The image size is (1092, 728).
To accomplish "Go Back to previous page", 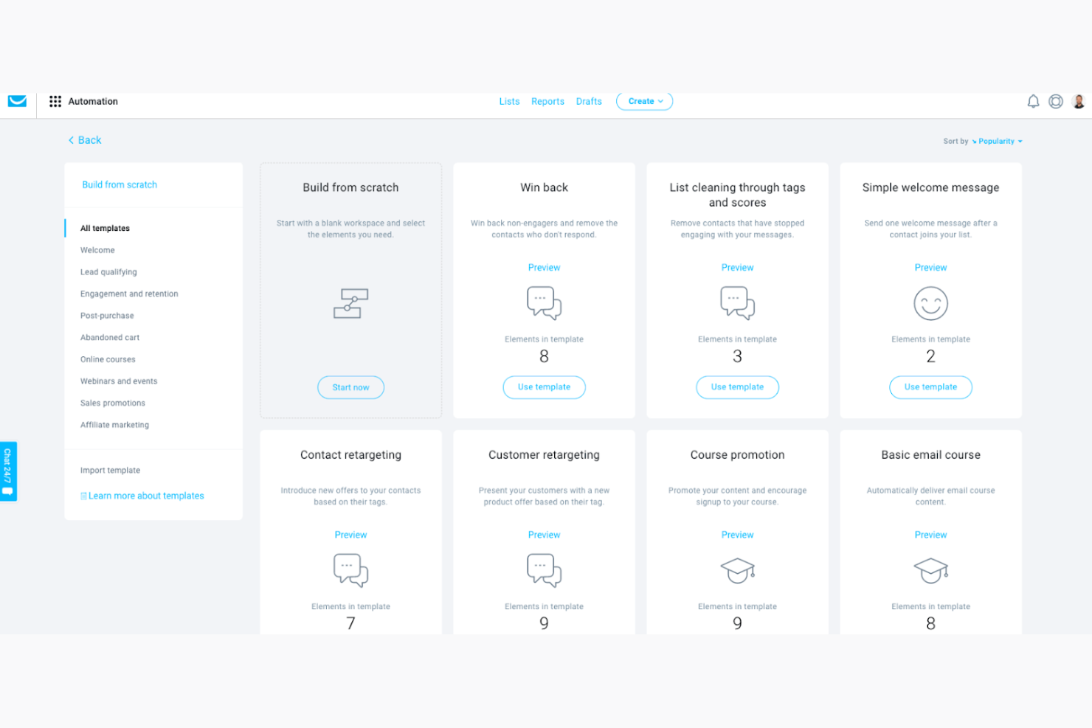I will pyautogui.click(x=85, y=140).
